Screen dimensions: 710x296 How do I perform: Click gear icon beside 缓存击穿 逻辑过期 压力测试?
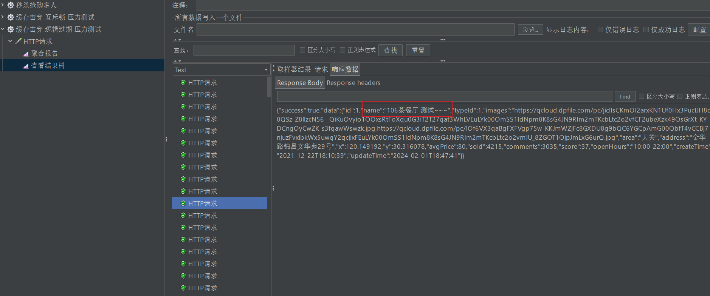coord(11,29)
